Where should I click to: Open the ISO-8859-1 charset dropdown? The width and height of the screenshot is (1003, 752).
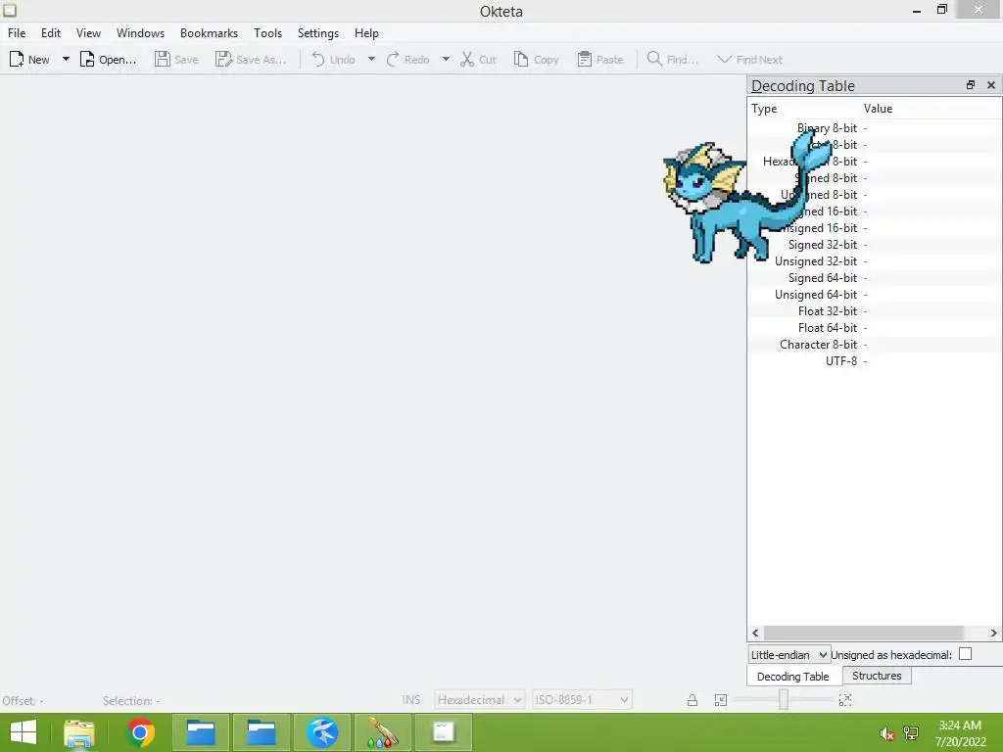pyautogui.click(x=582, y=700)
